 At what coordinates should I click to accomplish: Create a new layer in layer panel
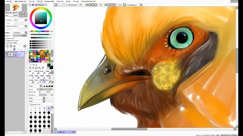click(7, 46)
